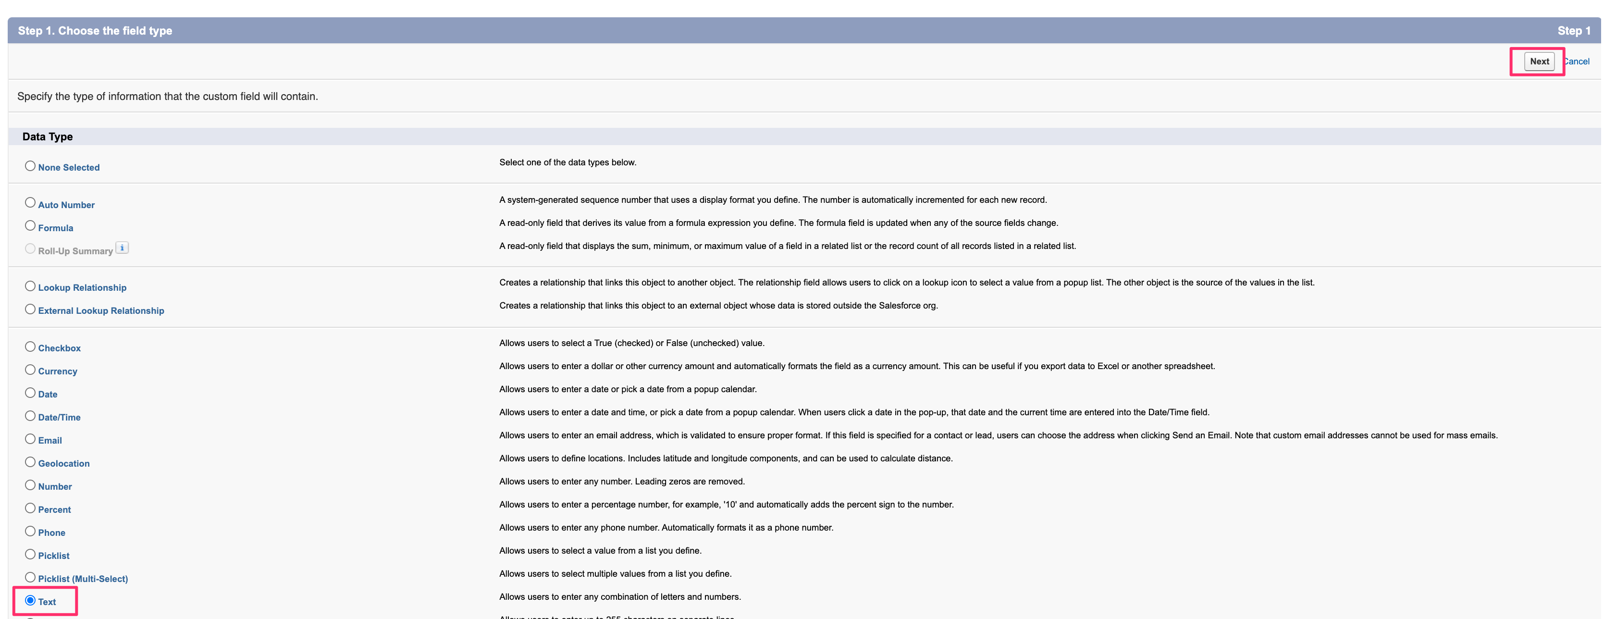Viewport: 1604px width, 619px height.
Task: Select the Number radio button
Action: pos(30,484)
